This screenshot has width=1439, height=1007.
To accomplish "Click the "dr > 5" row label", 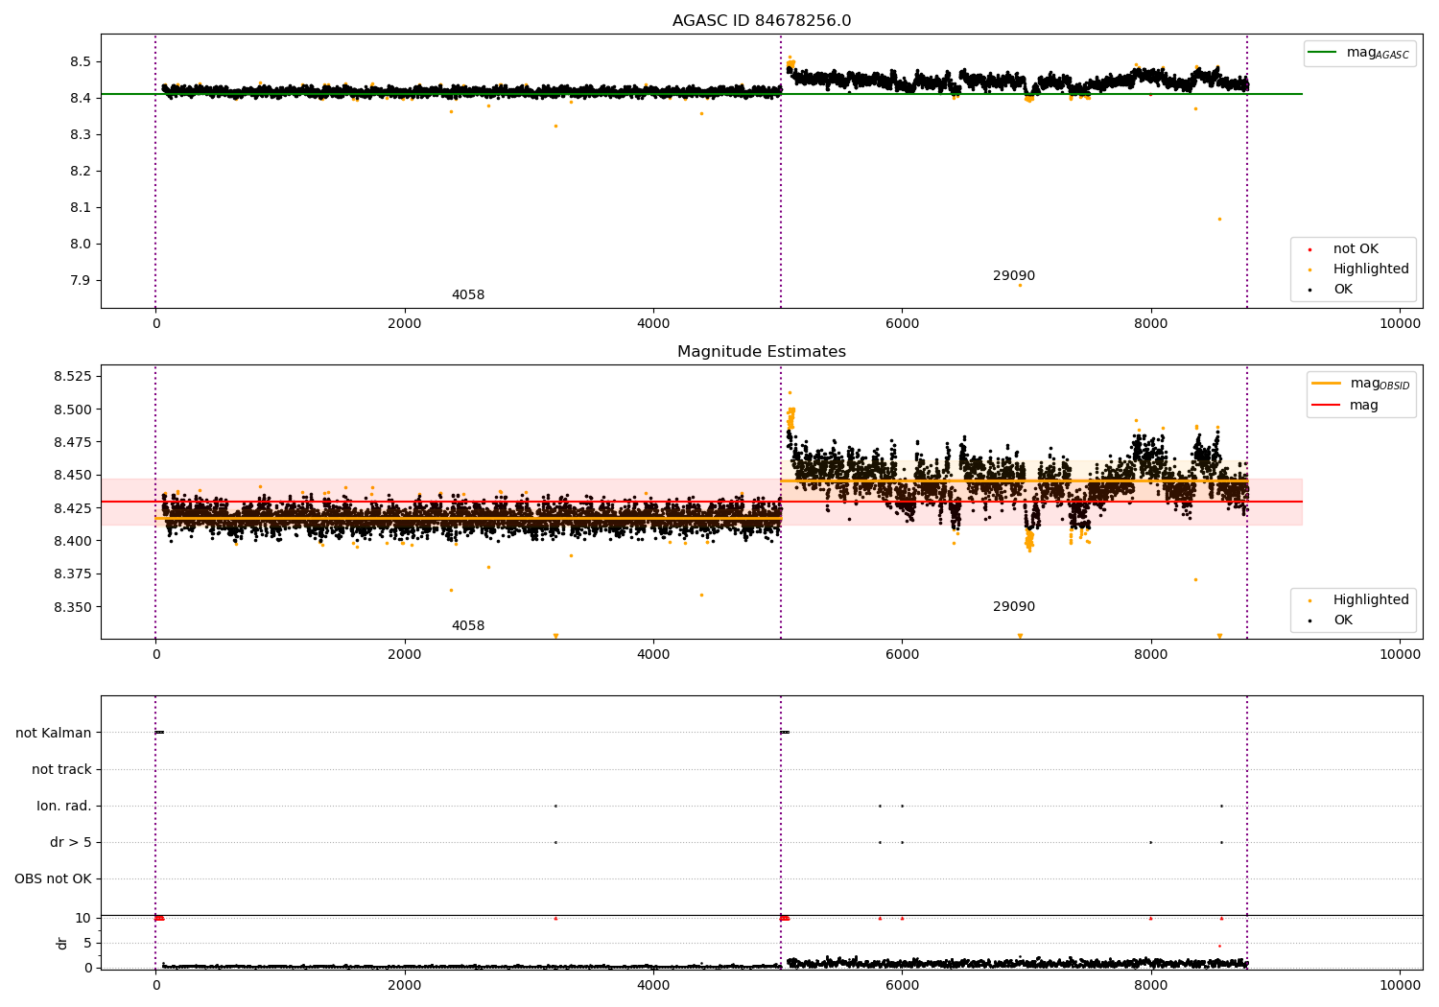I will coord(71,842).
